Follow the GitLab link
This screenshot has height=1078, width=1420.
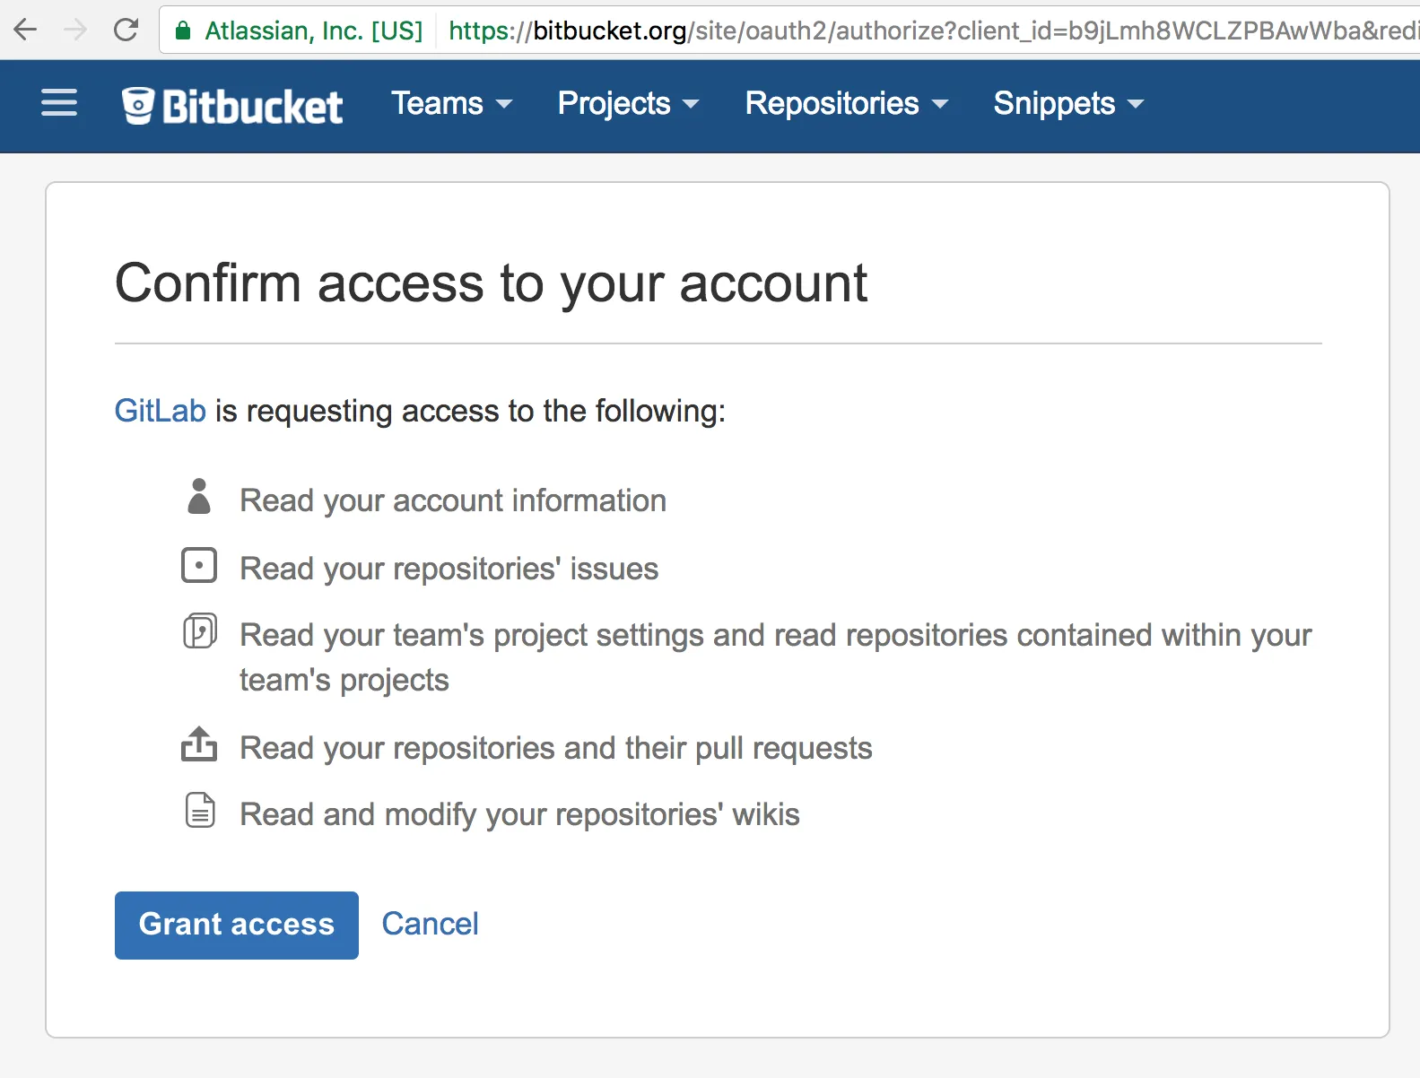(160, 411)
